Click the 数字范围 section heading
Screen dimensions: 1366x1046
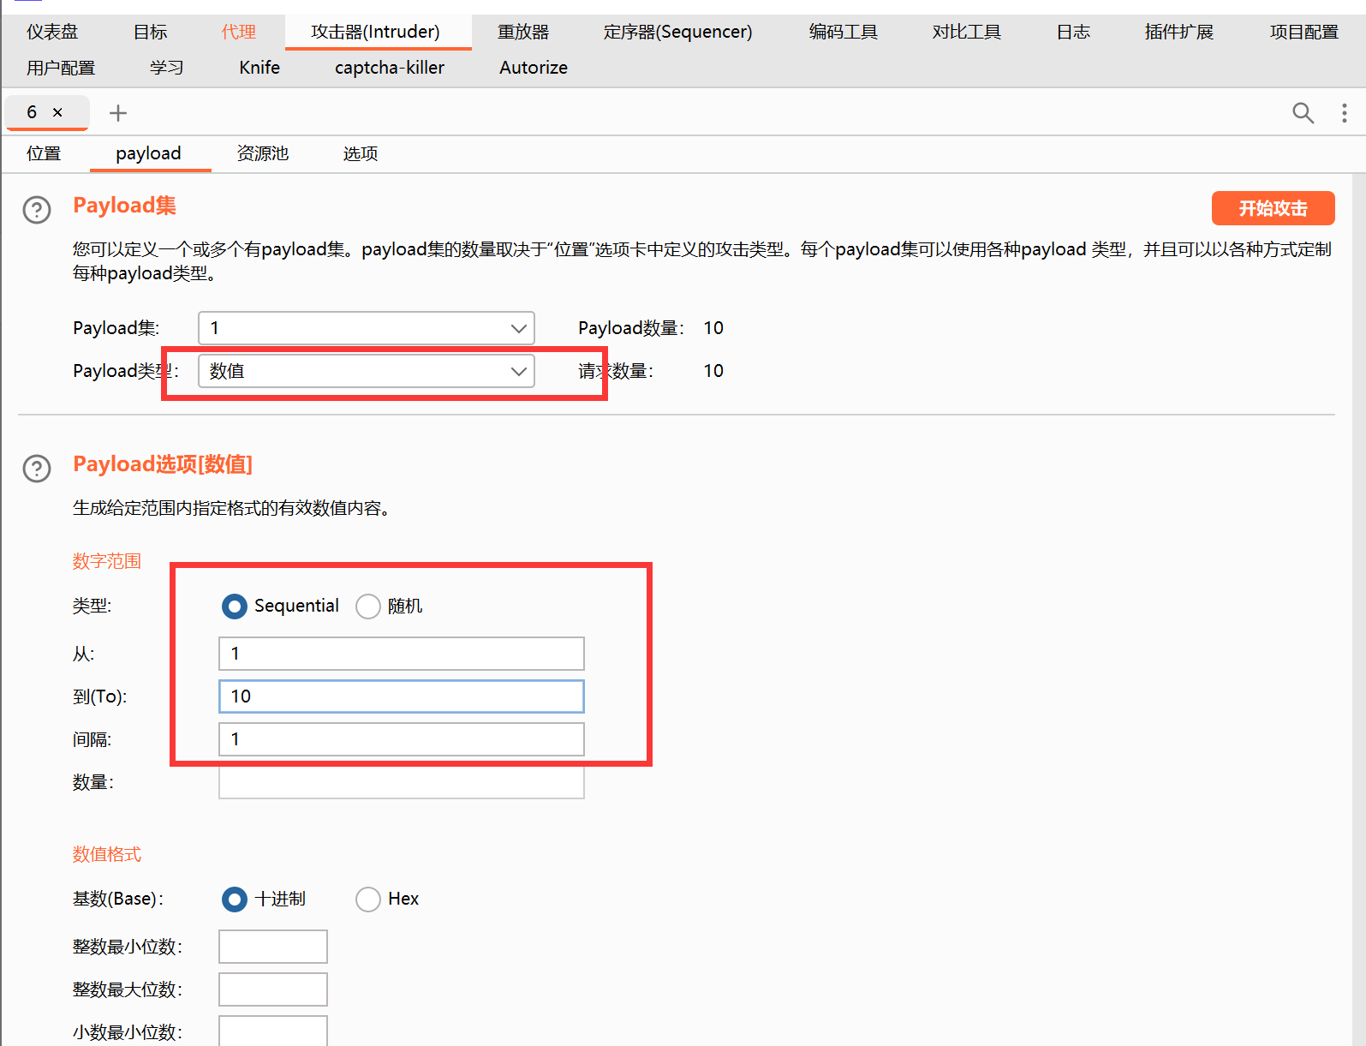coord(107,561)
